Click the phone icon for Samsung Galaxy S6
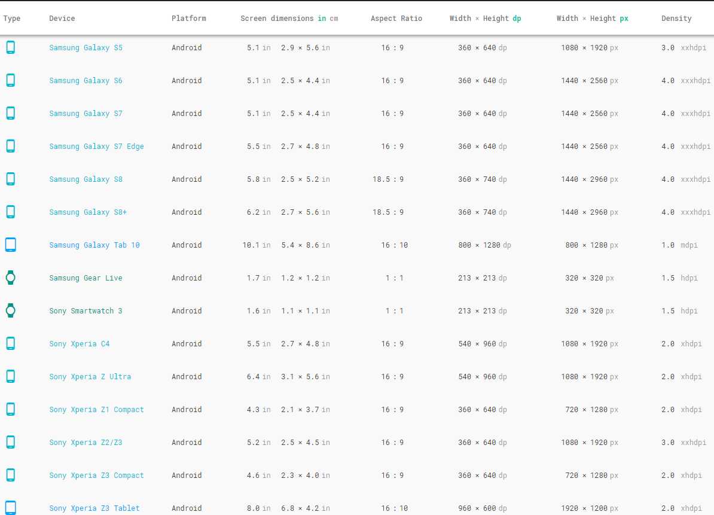 point(11,80)
